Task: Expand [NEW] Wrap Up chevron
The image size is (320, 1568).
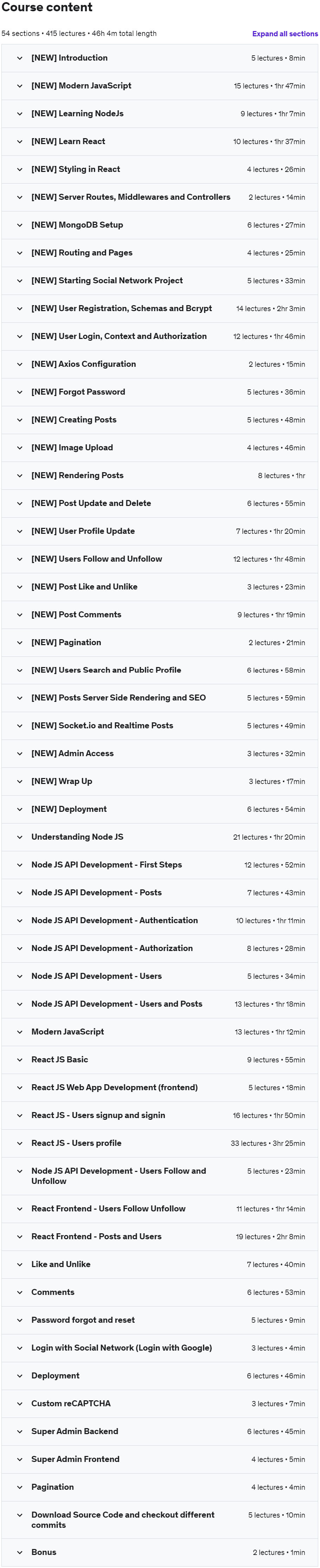Action: click(x=19, y=782)
